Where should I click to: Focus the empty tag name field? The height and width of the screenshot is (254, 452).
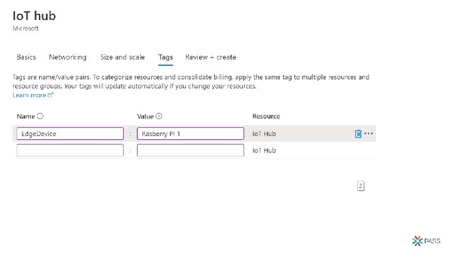pos(70,151)
